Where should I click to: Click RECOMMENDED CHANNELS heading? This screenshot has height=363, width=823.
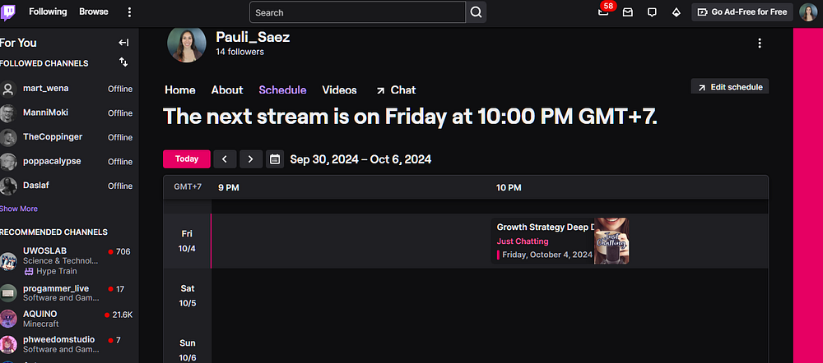53,232
